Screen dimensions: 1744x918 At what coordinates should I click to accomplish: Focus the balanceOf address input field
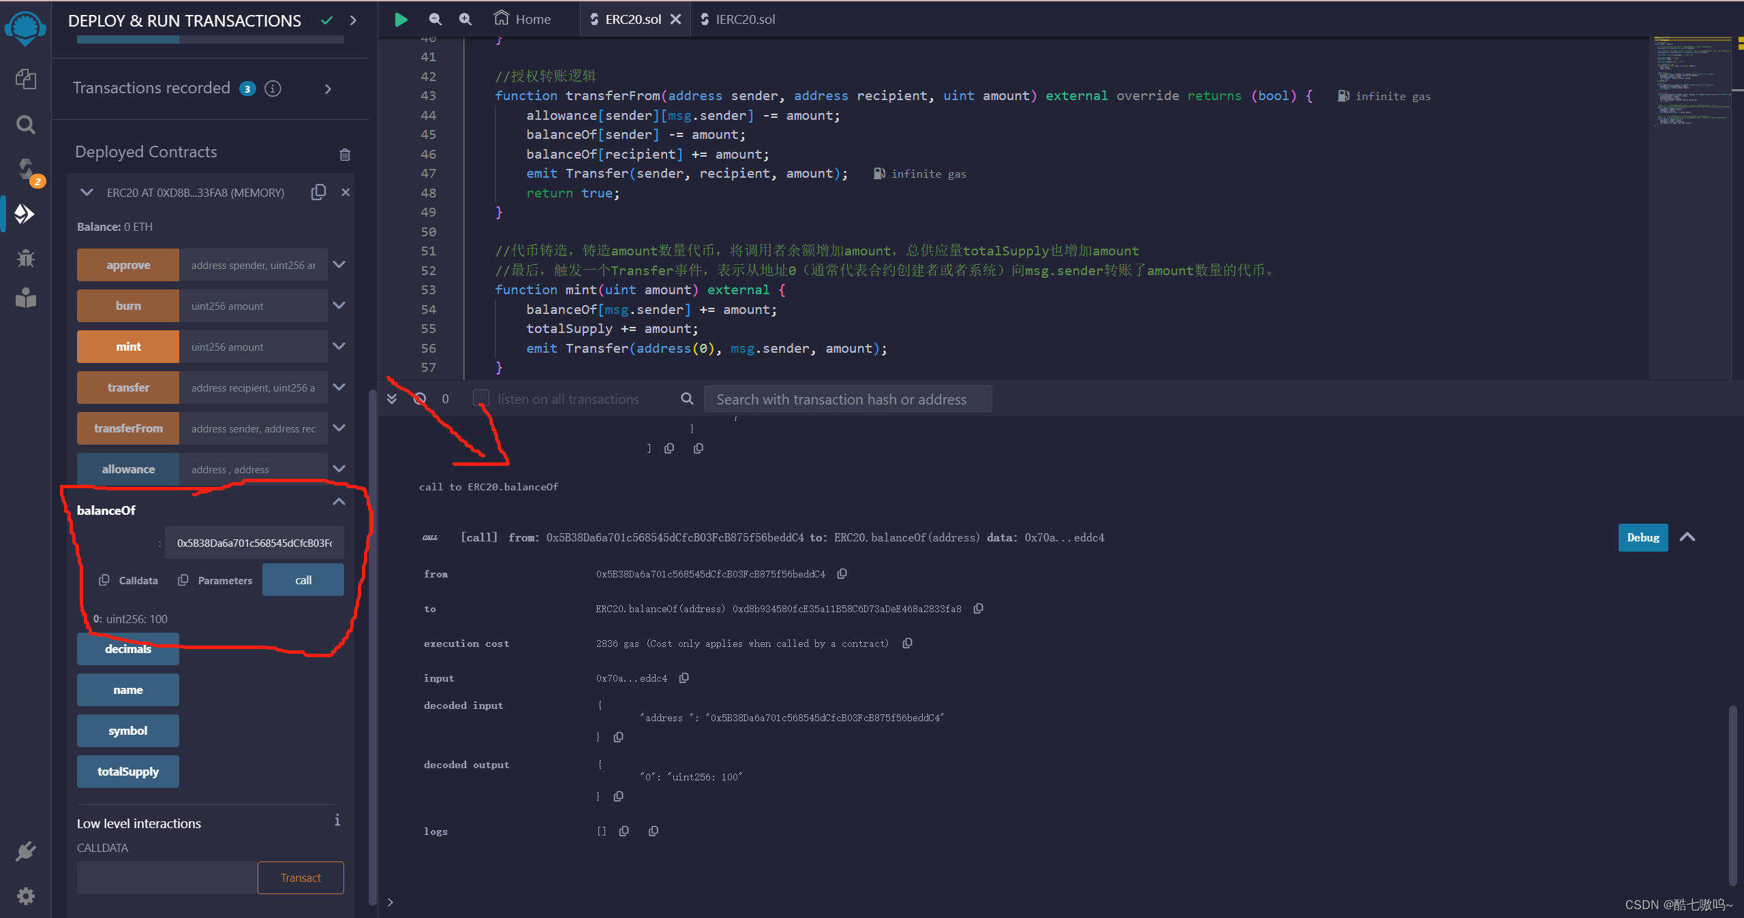tap(254, 543)
